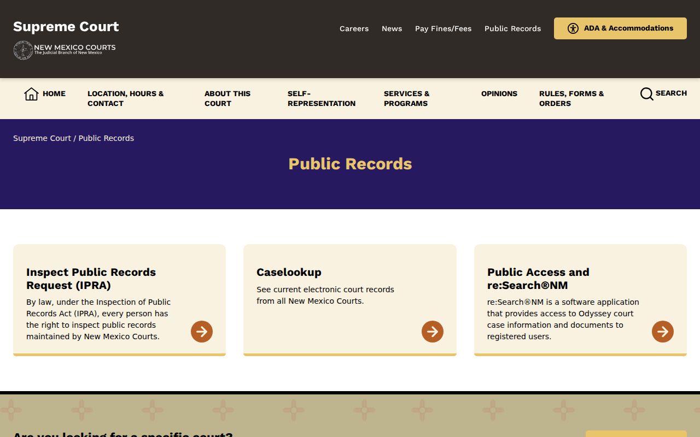Click the re:Search®NM description text
The image size is (700, 437).
(563, 319)
